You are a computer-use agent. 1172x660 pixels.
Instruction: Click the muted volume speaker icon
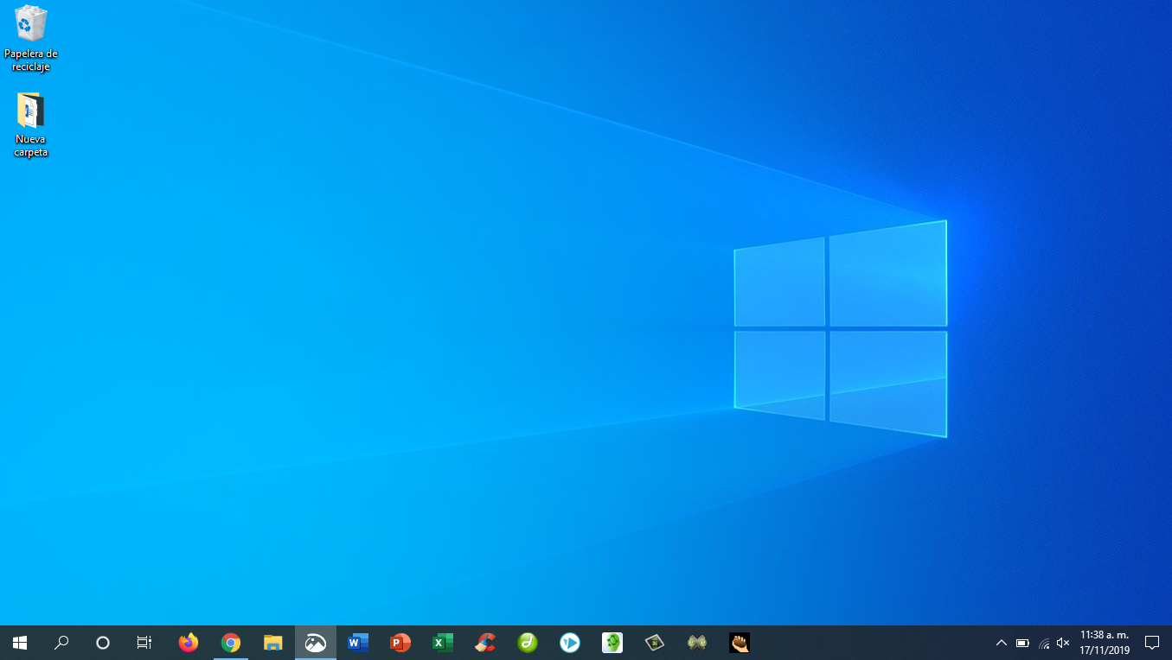[x=1063, y=643]
